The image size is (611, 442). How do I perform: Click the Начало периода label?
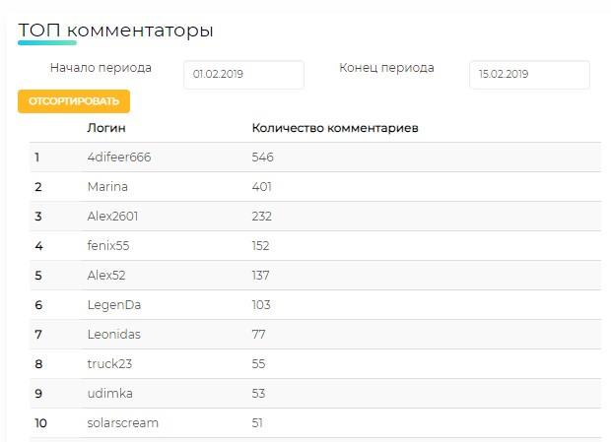(101, 68)
